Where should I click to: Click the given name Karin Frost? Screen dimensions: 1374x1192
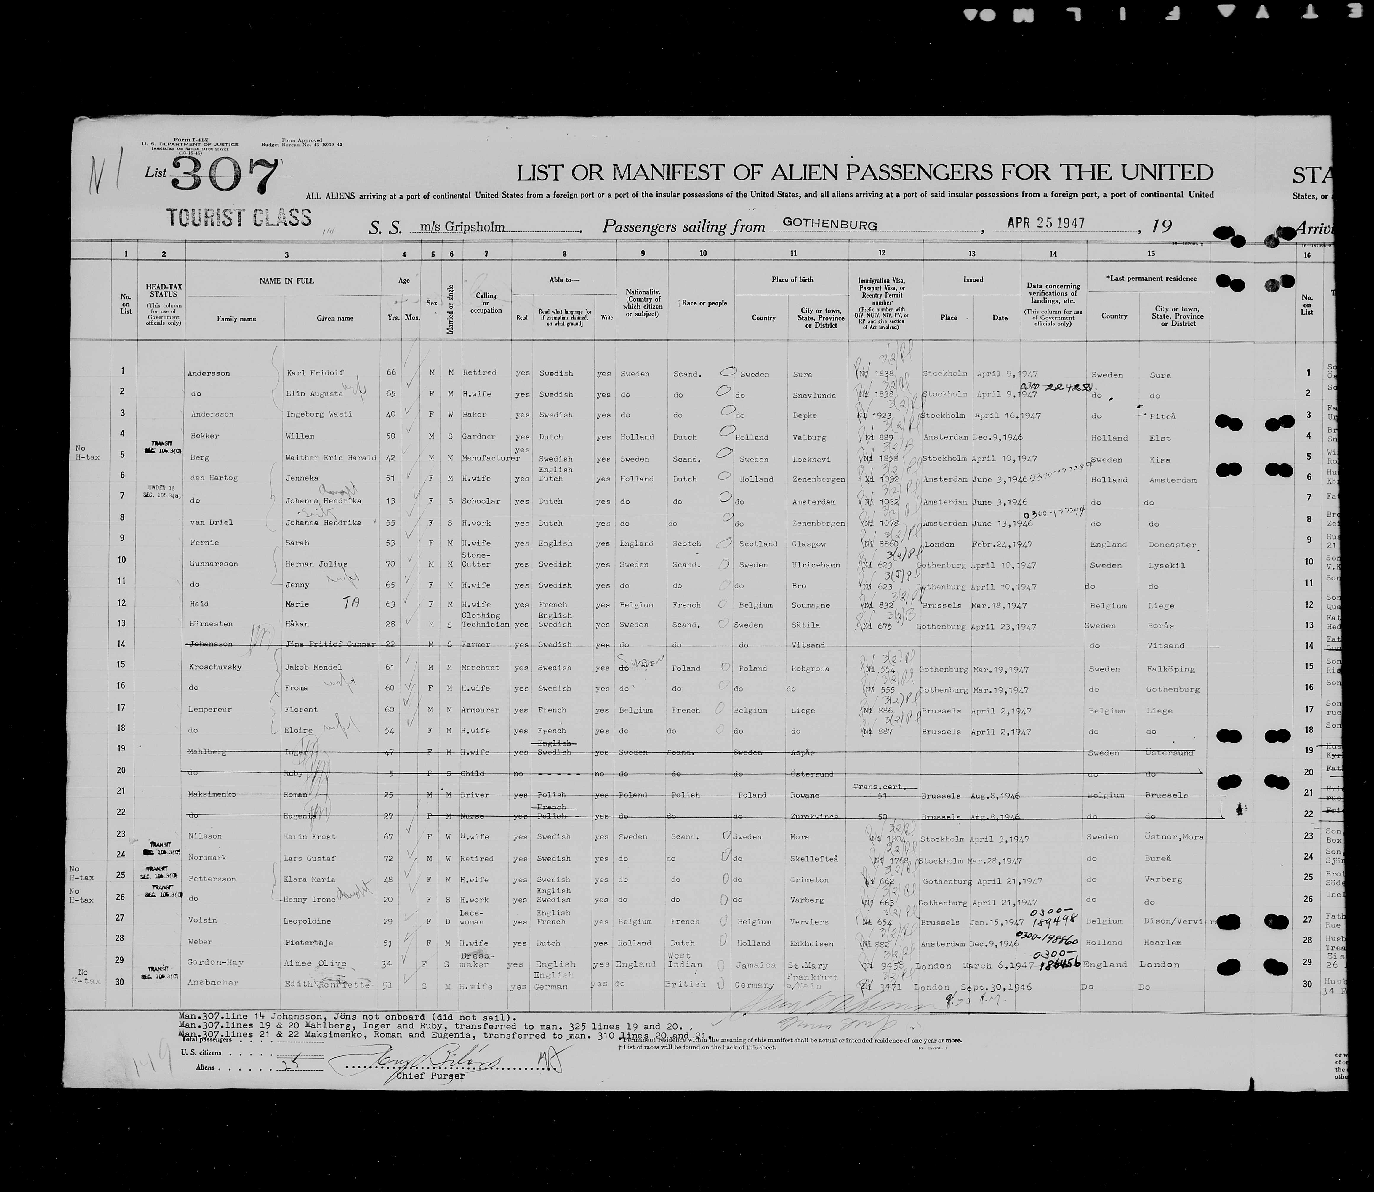click(310, 837)
